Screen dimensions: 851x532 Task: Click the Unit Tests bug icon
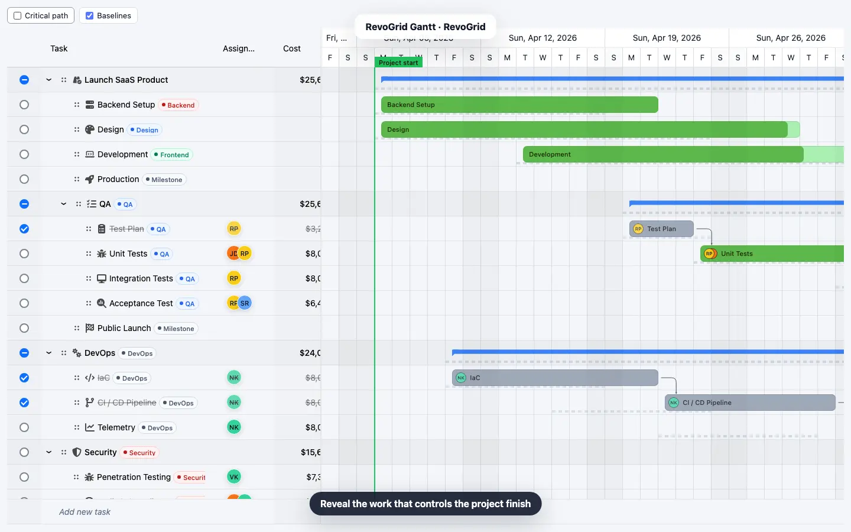pyautogui.click(x=102, y=254)
